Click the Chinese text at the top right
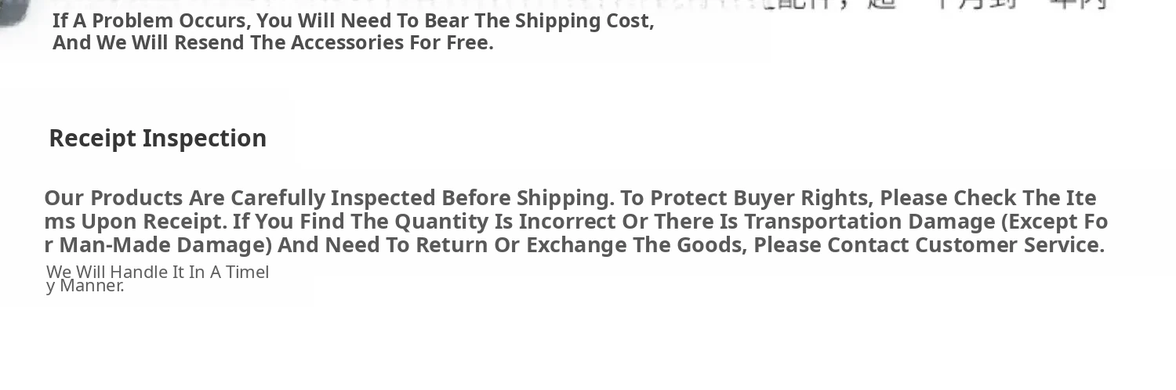 click(x=941, y=4)
